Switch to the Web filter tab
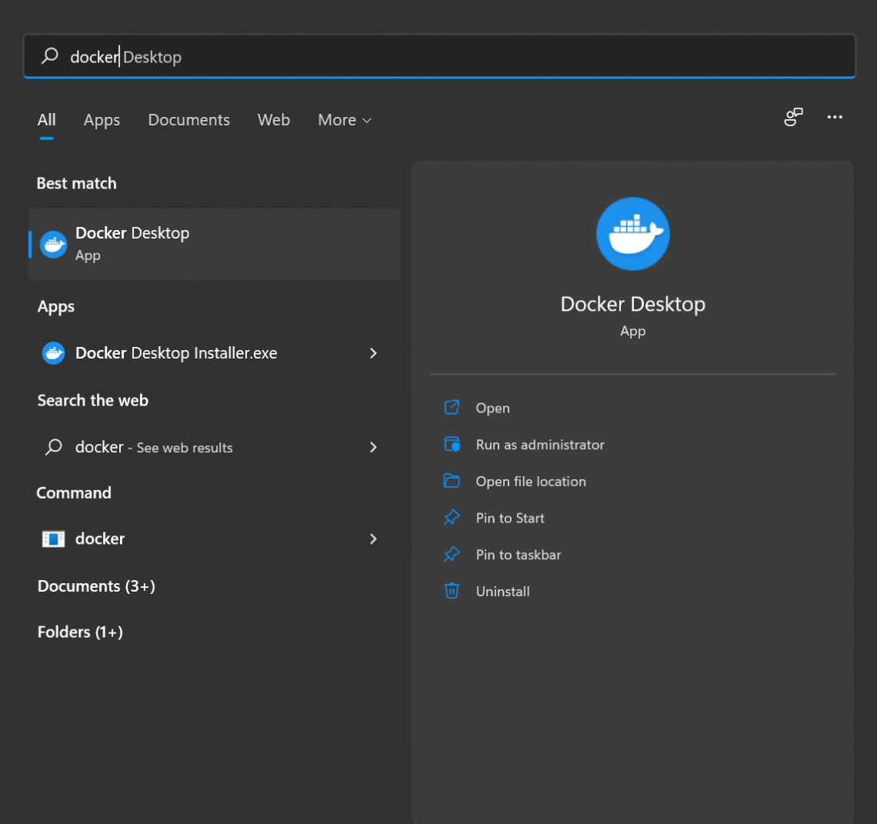This screenshot has height=824, width=877. pyautogui.click(x=274, y=120)
